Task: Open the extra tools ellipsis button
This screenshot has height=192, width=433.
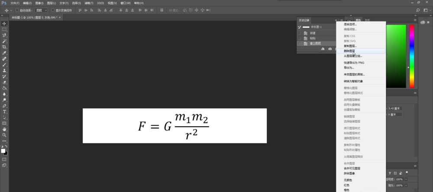Action: (4, 141)
